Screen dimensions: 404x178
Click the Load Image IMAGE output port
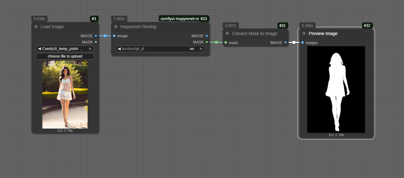96,36
